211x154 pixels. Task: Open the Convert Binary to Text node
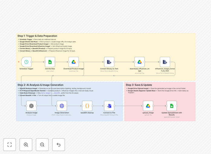[109, 62]
